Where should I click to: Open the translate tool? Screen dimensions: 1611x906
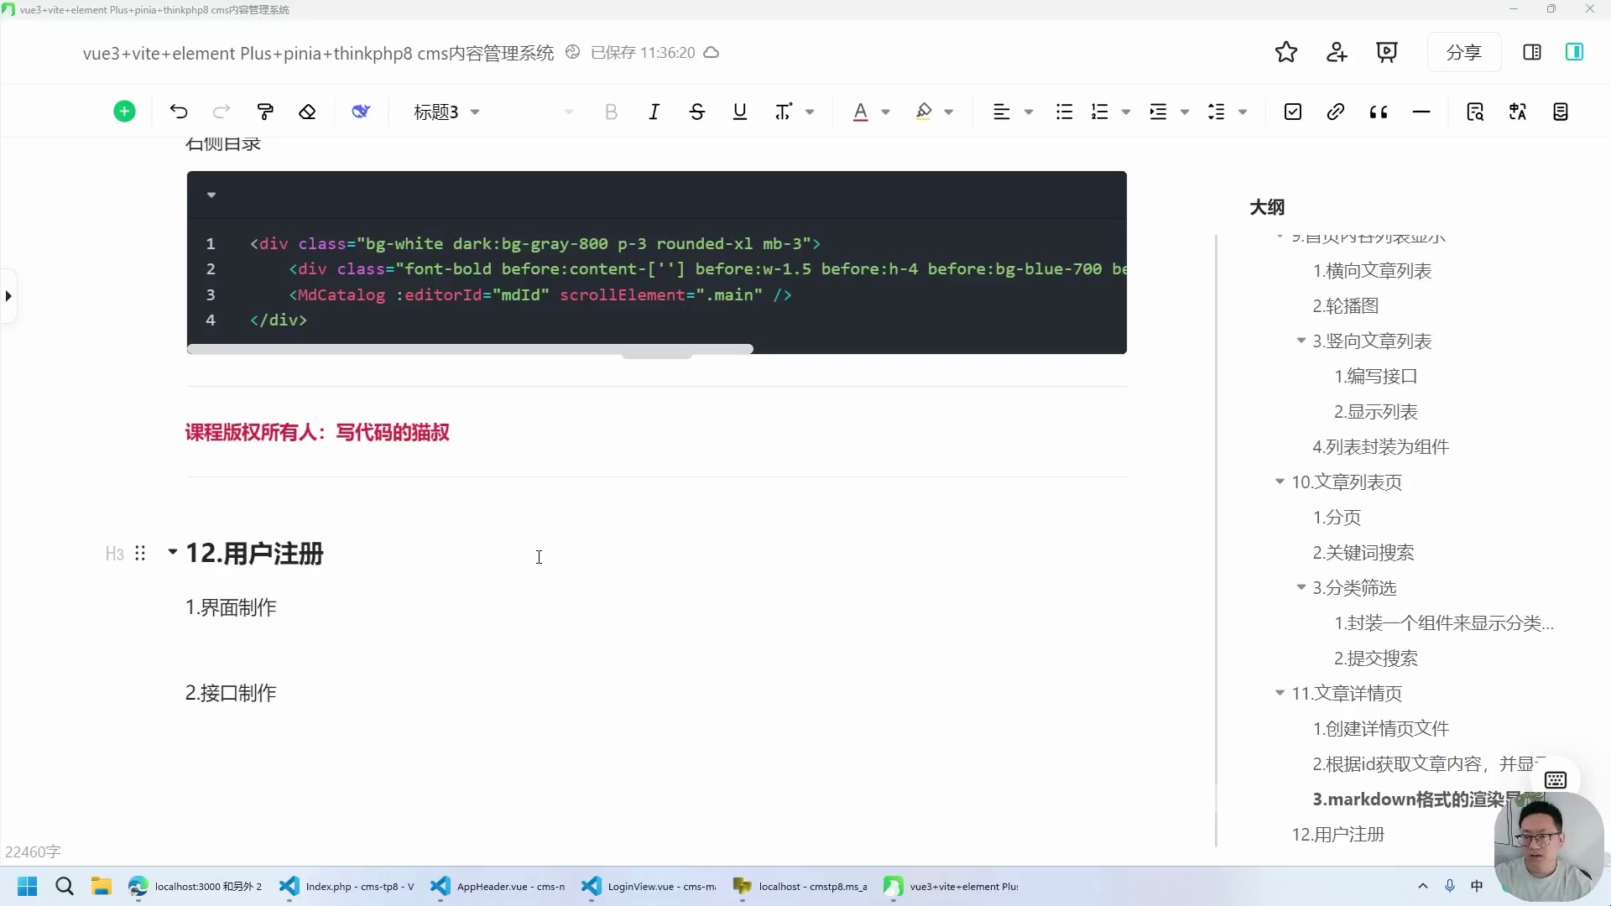click(1518, 112)
